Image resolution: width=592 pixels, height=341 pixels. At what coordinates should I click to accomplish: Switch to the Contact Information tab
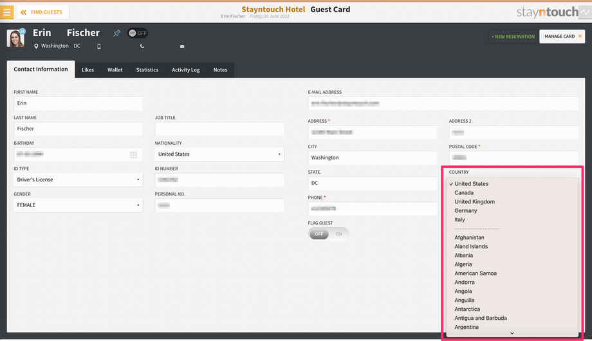click(x=41, y=69)
